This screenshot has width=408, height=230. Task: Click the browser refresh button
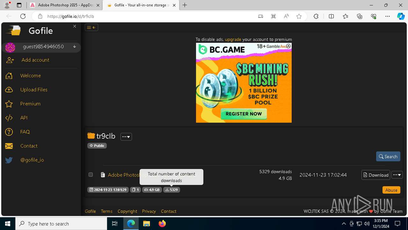23,16
